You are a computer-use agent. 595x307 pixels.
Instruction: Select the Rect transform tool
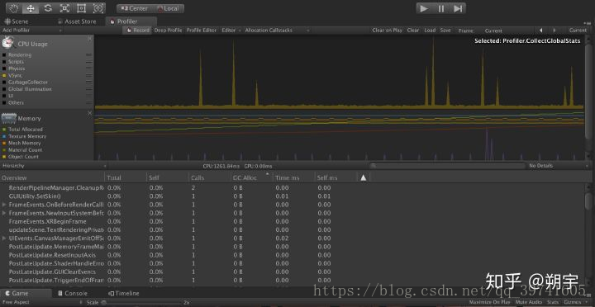tap(81, 8)
